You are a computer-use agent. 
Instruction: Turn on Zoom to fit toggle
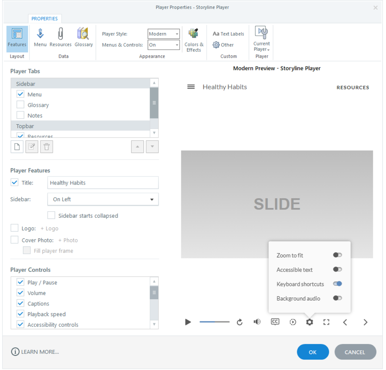tap(337, 255)
